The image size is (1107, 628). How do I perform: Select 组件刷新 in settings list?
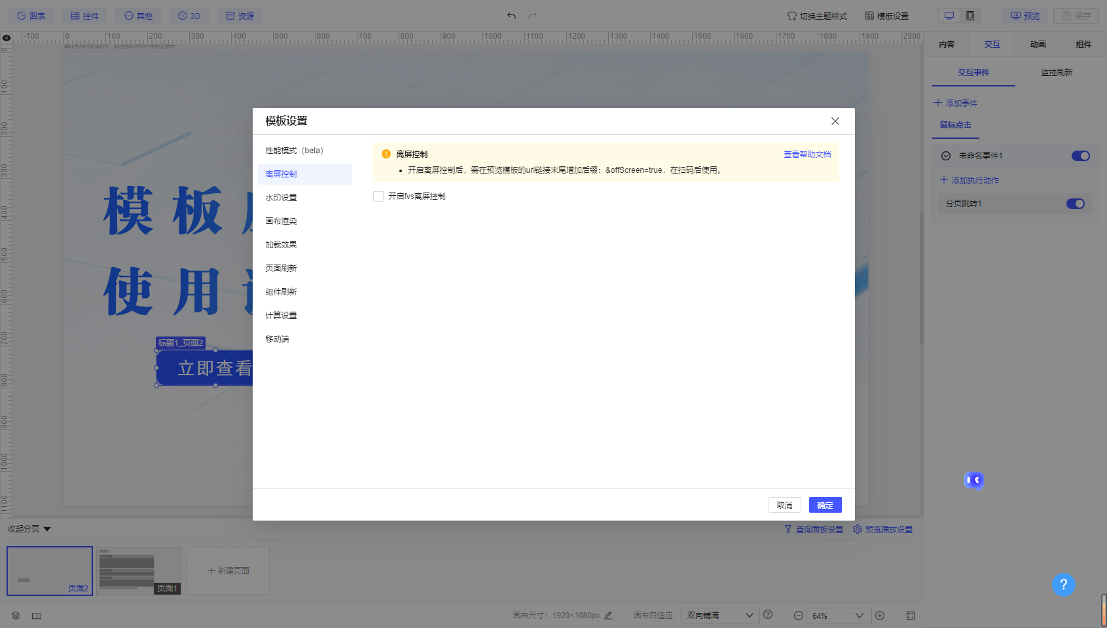(x=305, y=292)
